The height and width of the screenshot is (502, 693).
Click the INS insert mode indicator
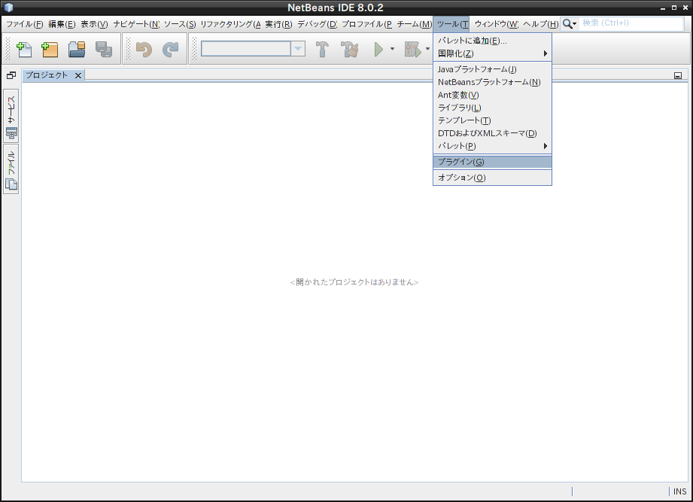point(679,491)
